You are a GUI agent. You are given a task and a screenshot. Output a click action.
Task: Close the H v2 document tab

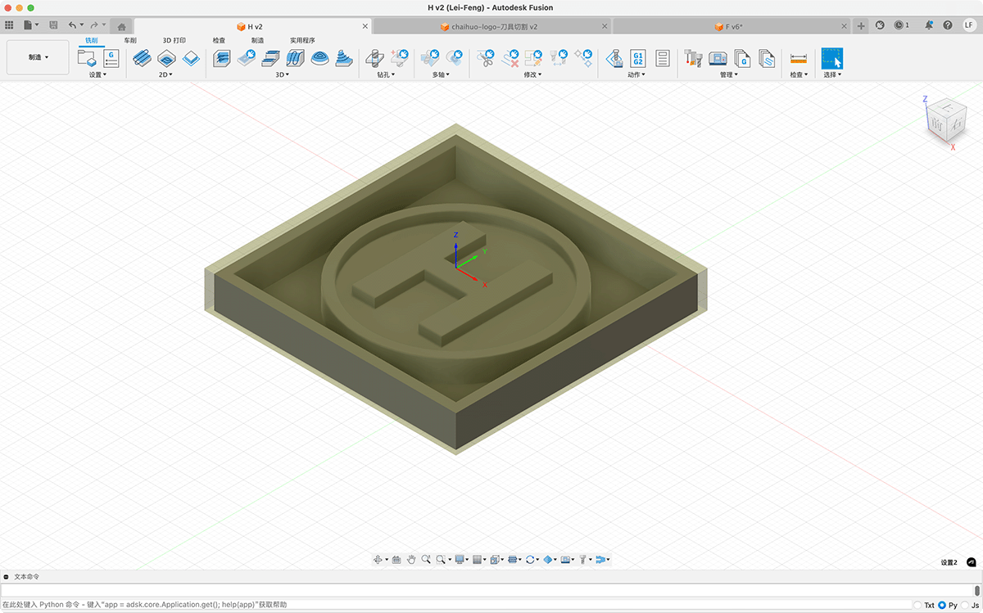pyautogui.click(x=365, y=26)
